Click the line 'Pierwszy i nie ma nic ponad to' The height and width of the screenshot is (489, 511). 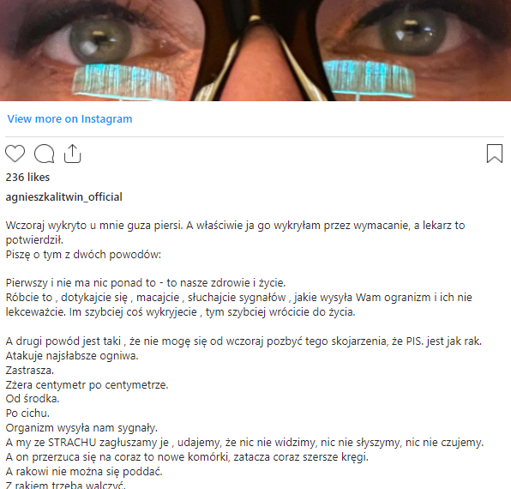(146, 282)
